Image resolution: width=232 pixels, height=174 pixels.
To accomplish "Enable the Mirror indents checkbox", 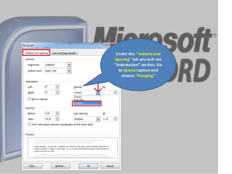I will [x=29, y=99].
